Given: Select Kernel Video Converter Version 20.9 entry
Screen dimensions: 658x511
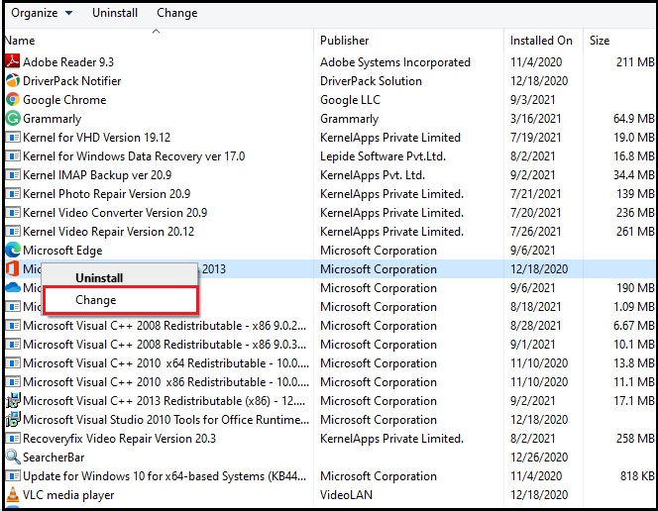Looking at the screenshot, I should [x=115, y=213].
